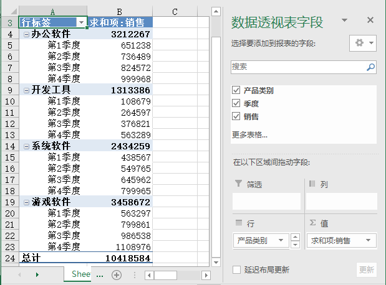This screenshot has height=285, width=386.
Task: Click the 更多表格... link
Action: tap(249, 134)
